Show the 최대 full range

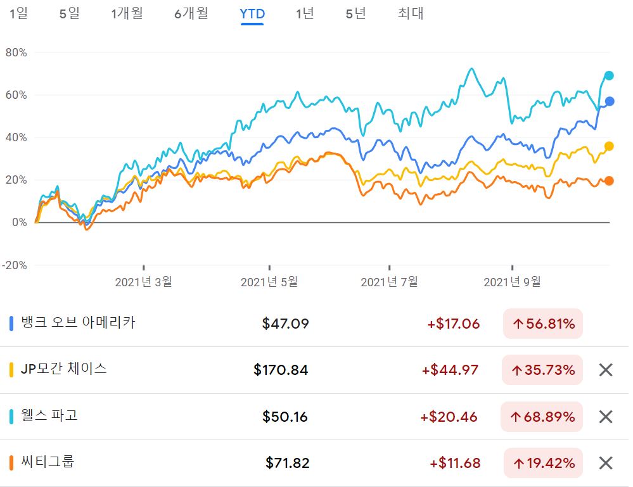tap(411, 13)
